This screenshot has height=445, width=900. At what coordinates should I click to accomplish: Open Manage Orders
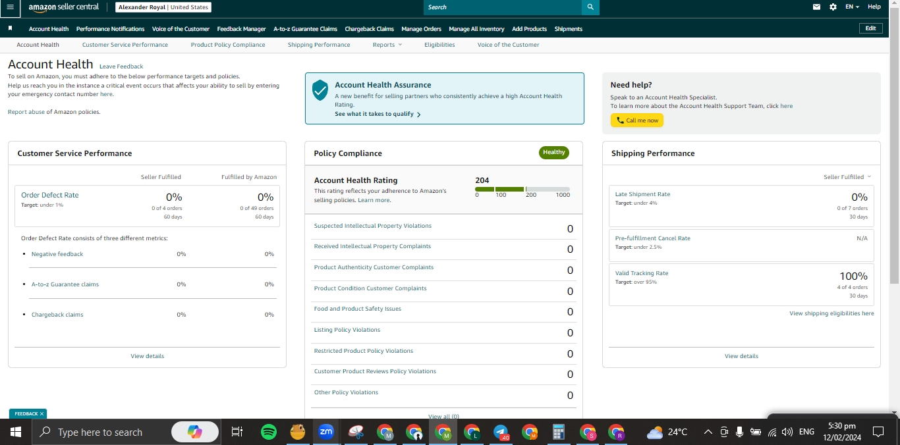pos(421,29)
